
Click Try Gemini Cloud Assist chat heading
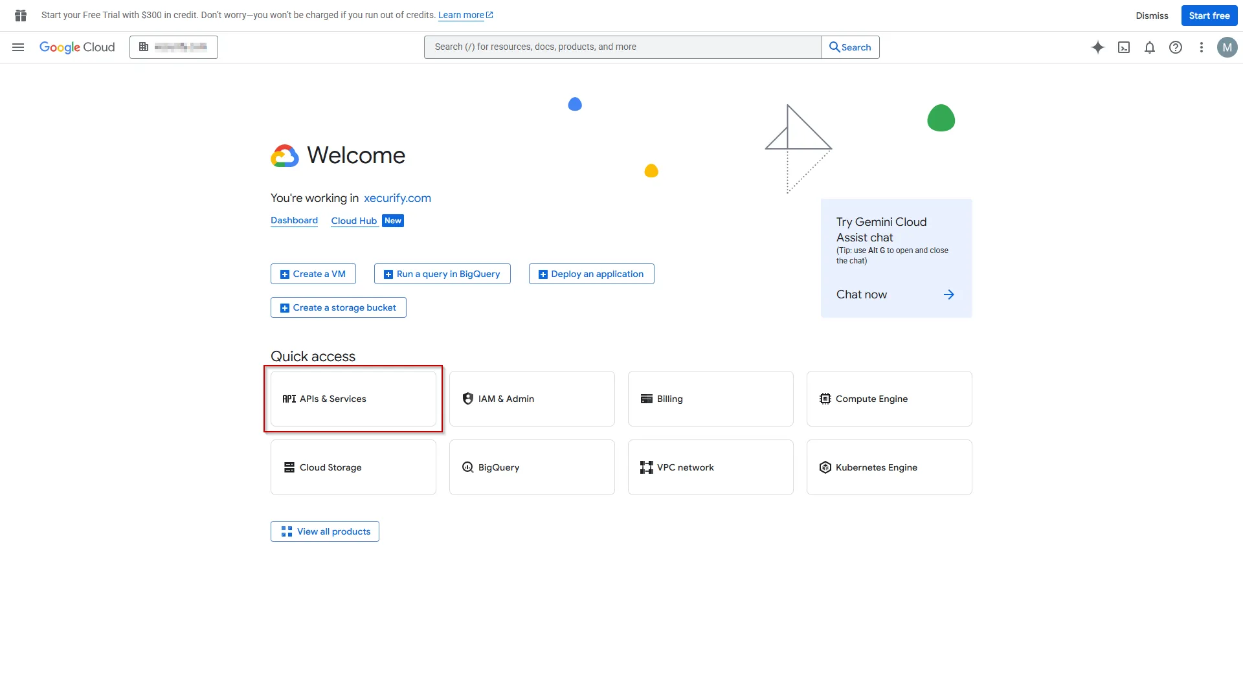click(881, 230)
